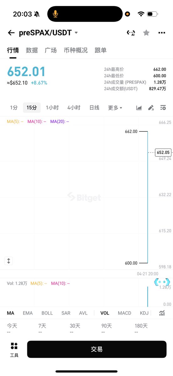Tap the silent mode bell icon

pyautogui.click(x=37, y=14)
